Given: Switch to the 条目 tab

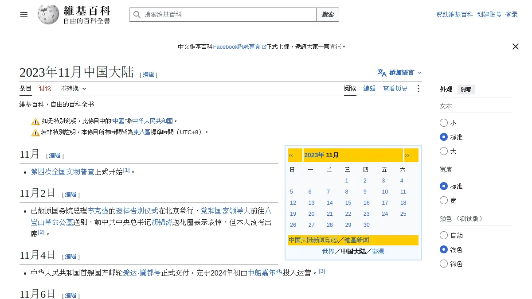Looking at the screenshot, I should 26,89.
